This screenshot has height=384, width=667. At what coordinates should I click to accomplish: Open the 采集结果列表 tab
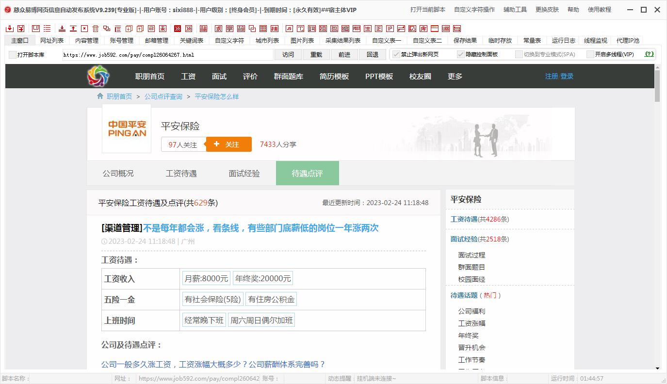pyautogui.click(x=343, y=41)
